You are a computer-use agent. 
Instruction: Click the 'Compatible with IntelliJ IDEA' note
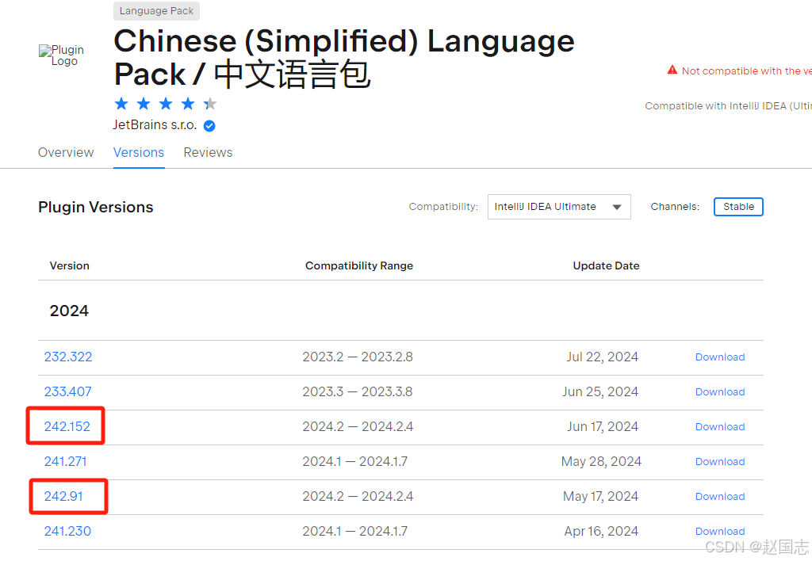728,106
